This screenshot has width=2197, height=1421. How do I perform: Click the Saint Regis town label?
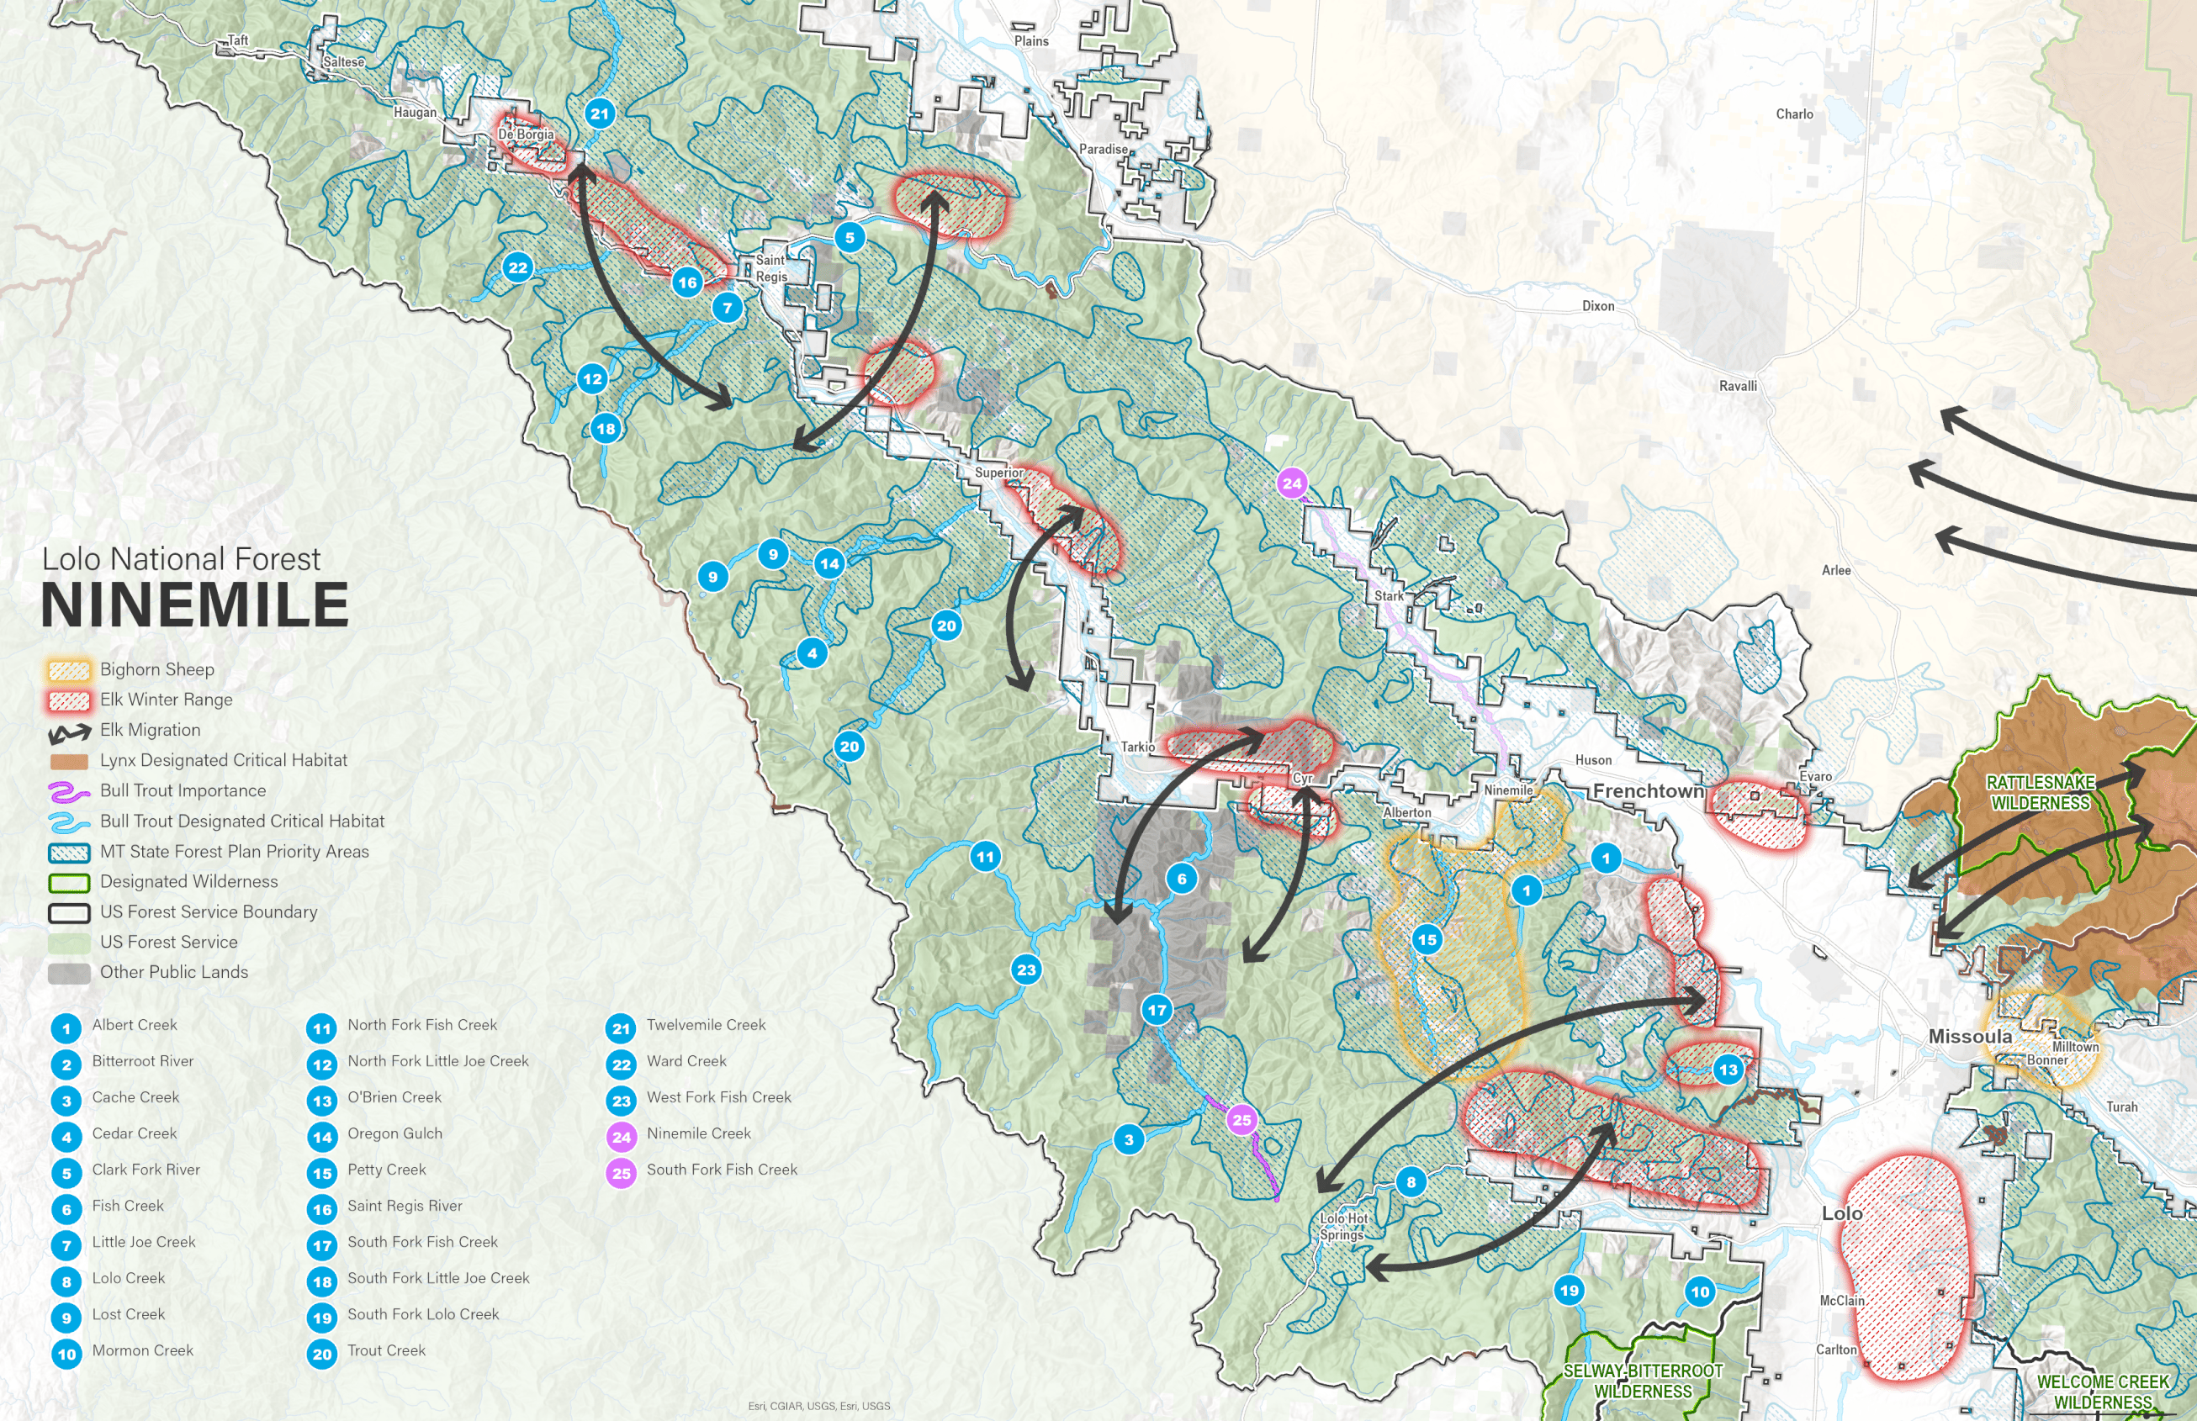(x=770, y=268)
